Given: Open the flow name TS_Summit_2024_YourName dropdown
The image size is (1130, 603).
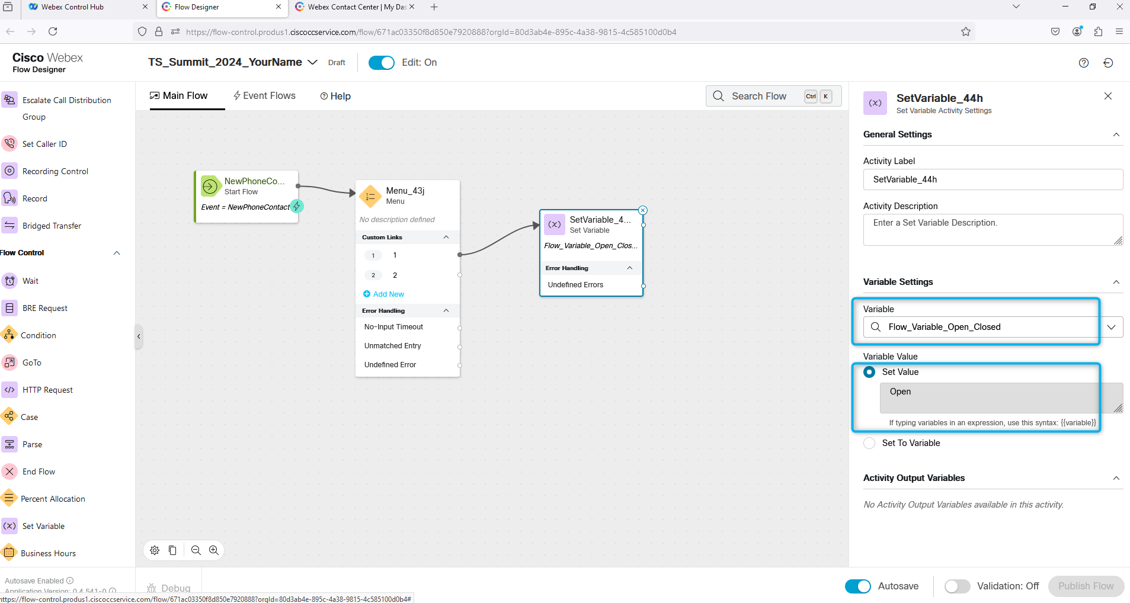Looking at the screenshot, I should [312, 62].
